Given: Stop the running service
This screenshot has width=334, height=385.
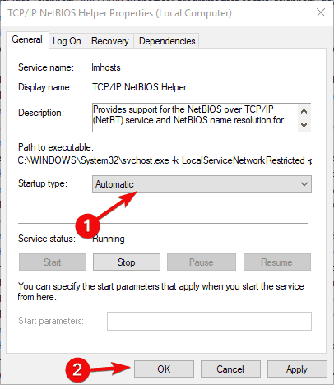Looking at the screenshot, I should pos(127,262).
